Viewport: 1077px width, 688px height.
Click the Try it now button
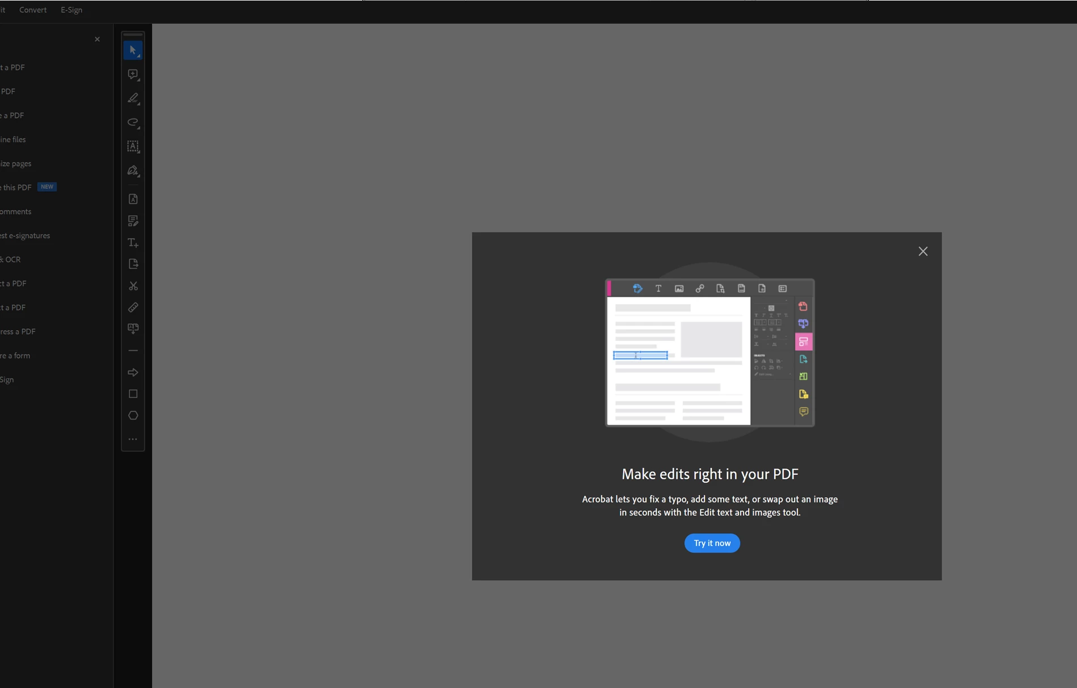[x=712, y=543]
